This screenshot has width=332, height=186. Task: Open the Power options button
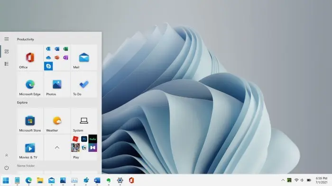click(x=7, y=168)
